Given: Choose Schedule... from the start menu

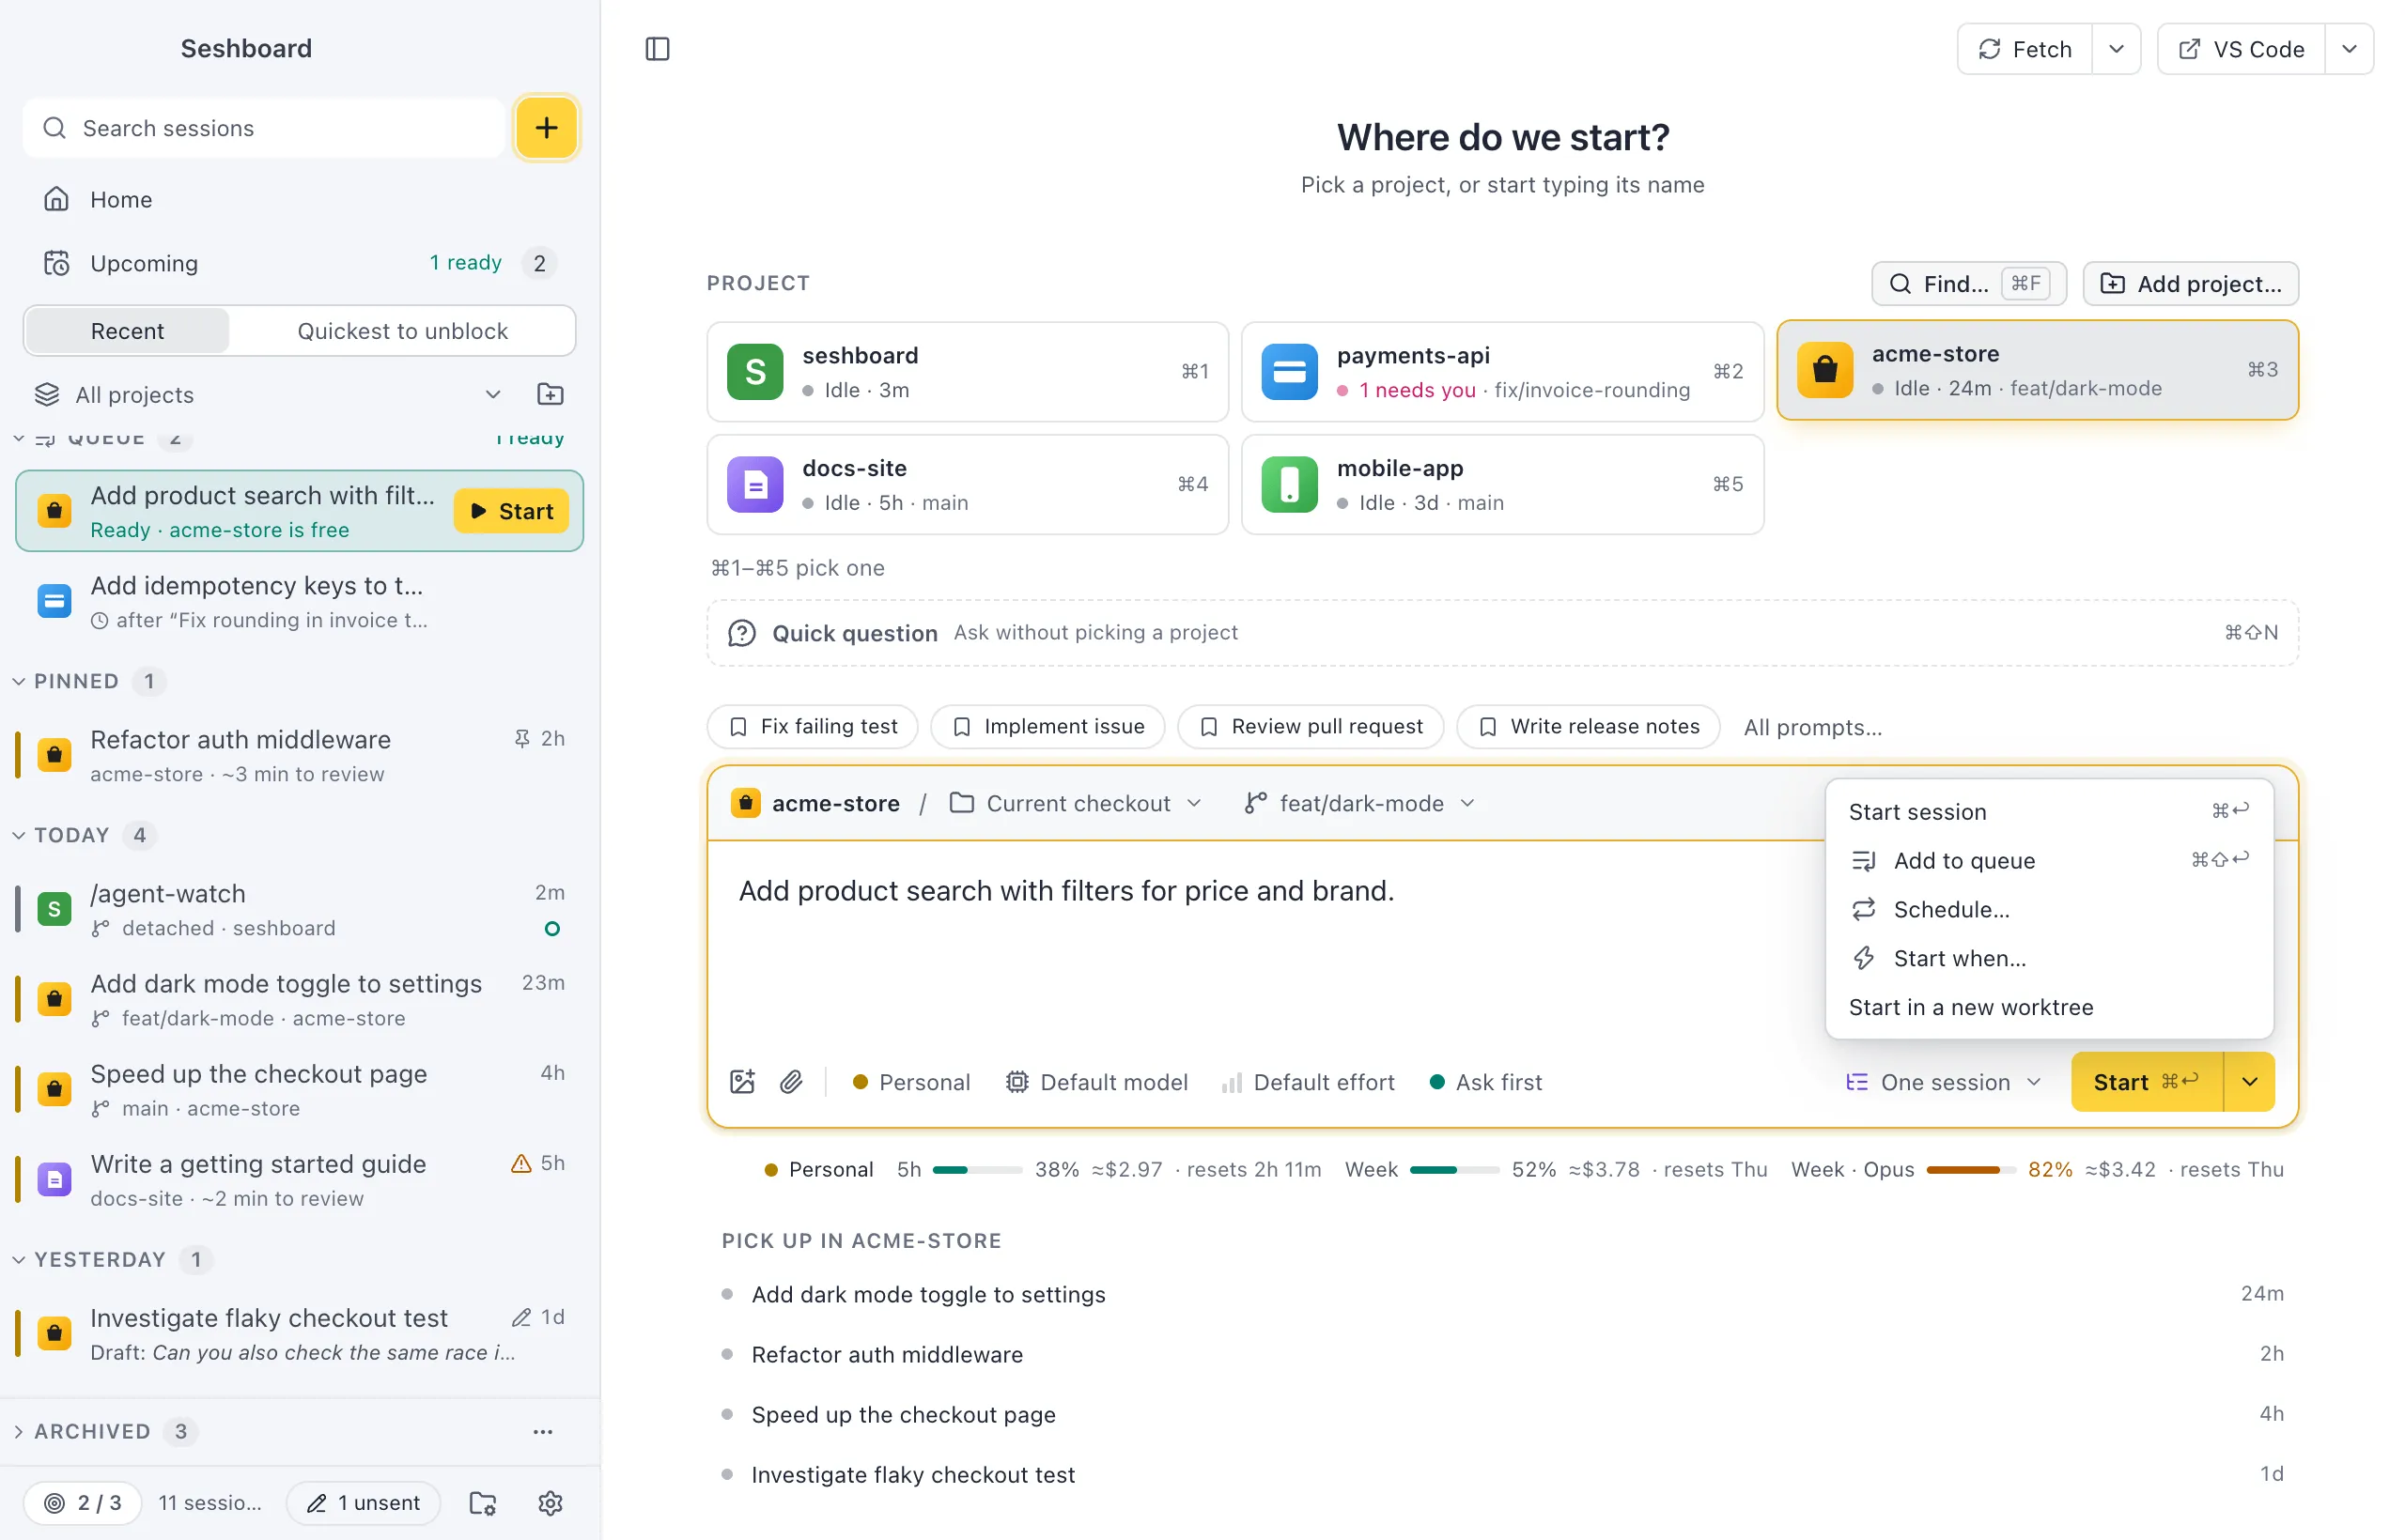Looking at the screenshot, I should tap(2049, 909).
